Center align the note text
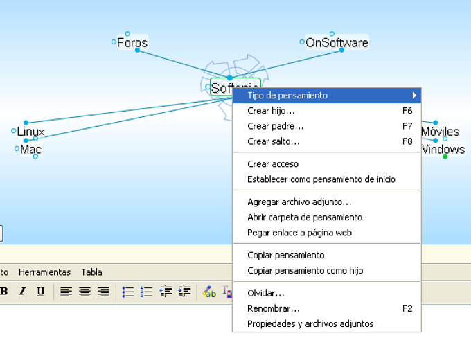The width and height of the screenshot is (471, 356). pyautogui.click(x=85, y=292)
